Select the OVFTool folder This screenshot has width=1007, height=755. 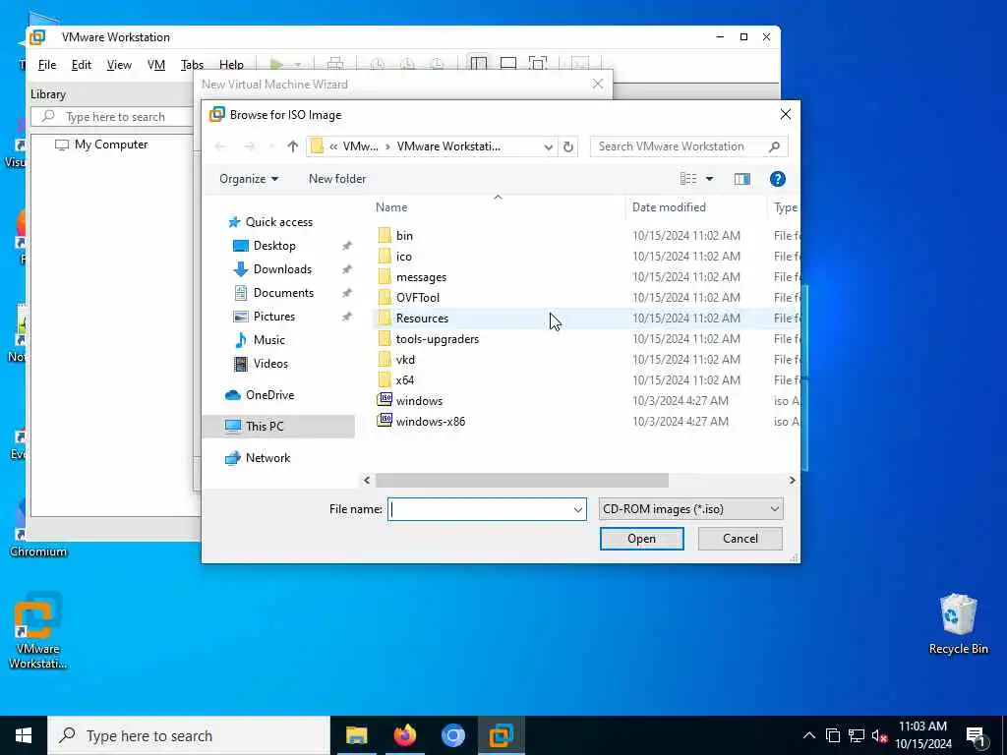[417, 297]
